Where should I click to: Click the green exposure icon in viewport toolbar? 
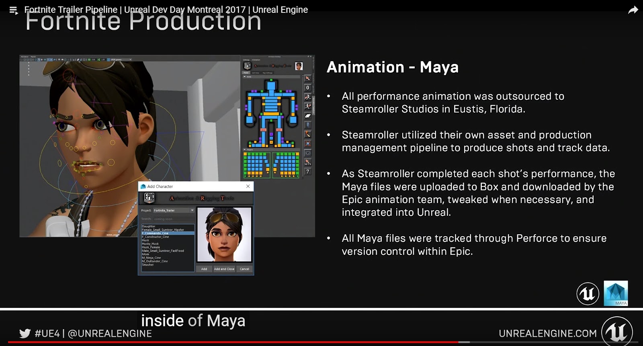(89, 59)
